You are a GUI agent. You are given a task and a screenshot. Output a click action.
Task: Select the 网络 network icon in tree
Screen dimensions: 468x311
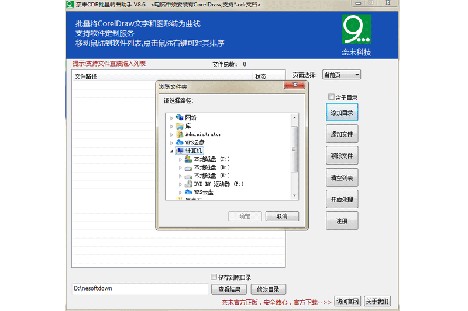pos(180,117)
